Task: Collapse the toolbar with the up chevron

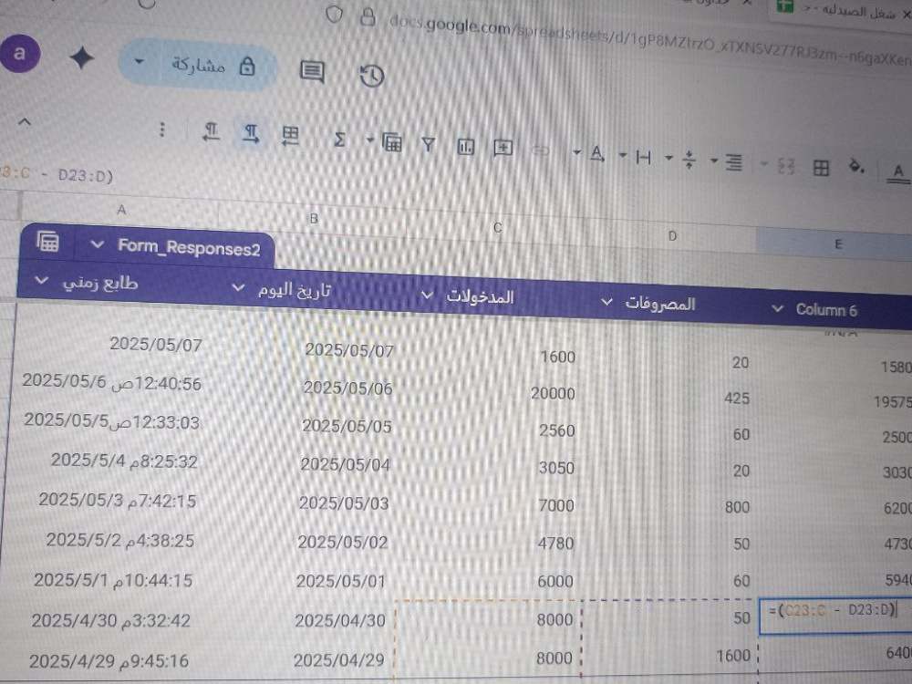Action: [24, 121]
